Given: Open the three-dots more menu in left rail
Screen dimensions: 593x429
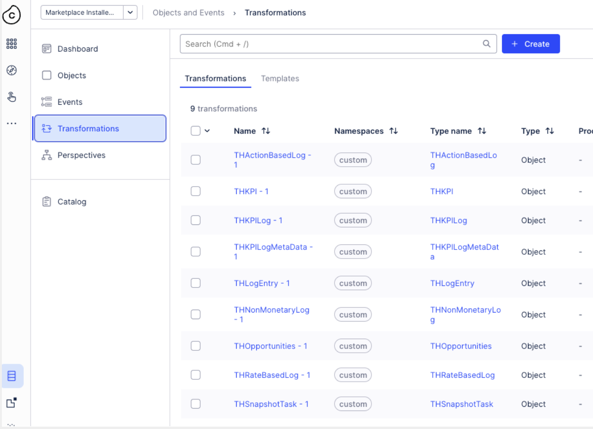Looking at the screenshot, I should (x=11, y=124).
